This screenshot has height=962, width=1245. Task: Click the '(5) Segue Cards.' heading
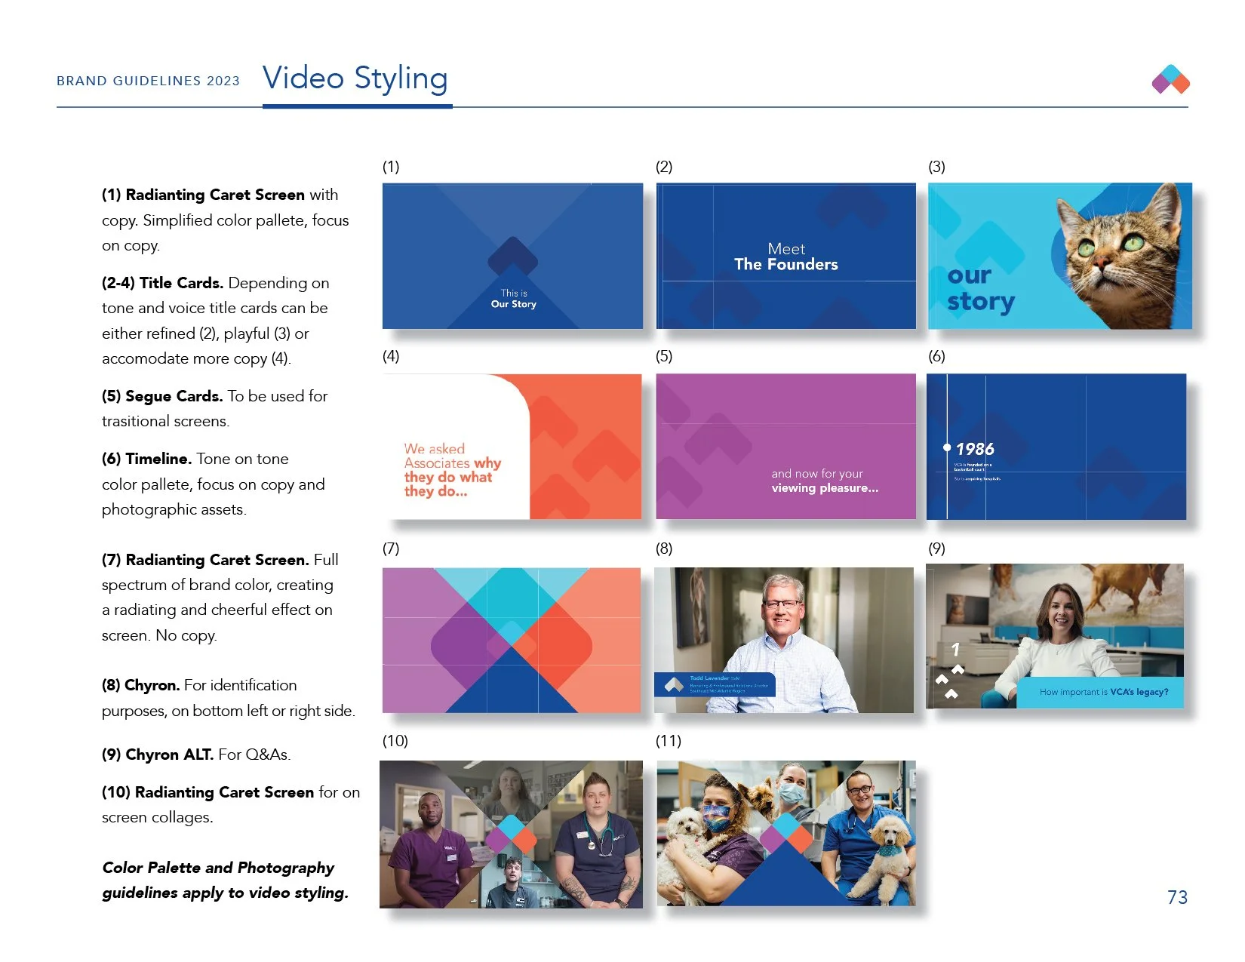pyautogui.click(x=162, y=396)
